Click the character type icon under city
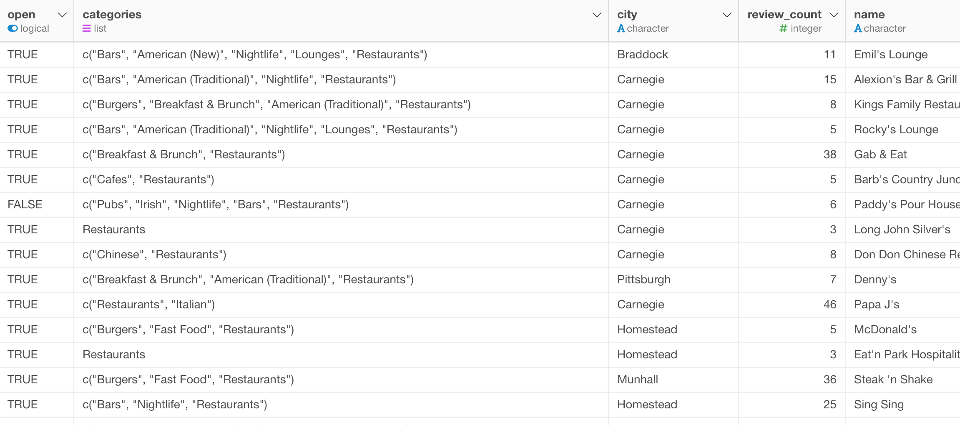The height and width of the screenshot is (425, 960). pos(621,28)
